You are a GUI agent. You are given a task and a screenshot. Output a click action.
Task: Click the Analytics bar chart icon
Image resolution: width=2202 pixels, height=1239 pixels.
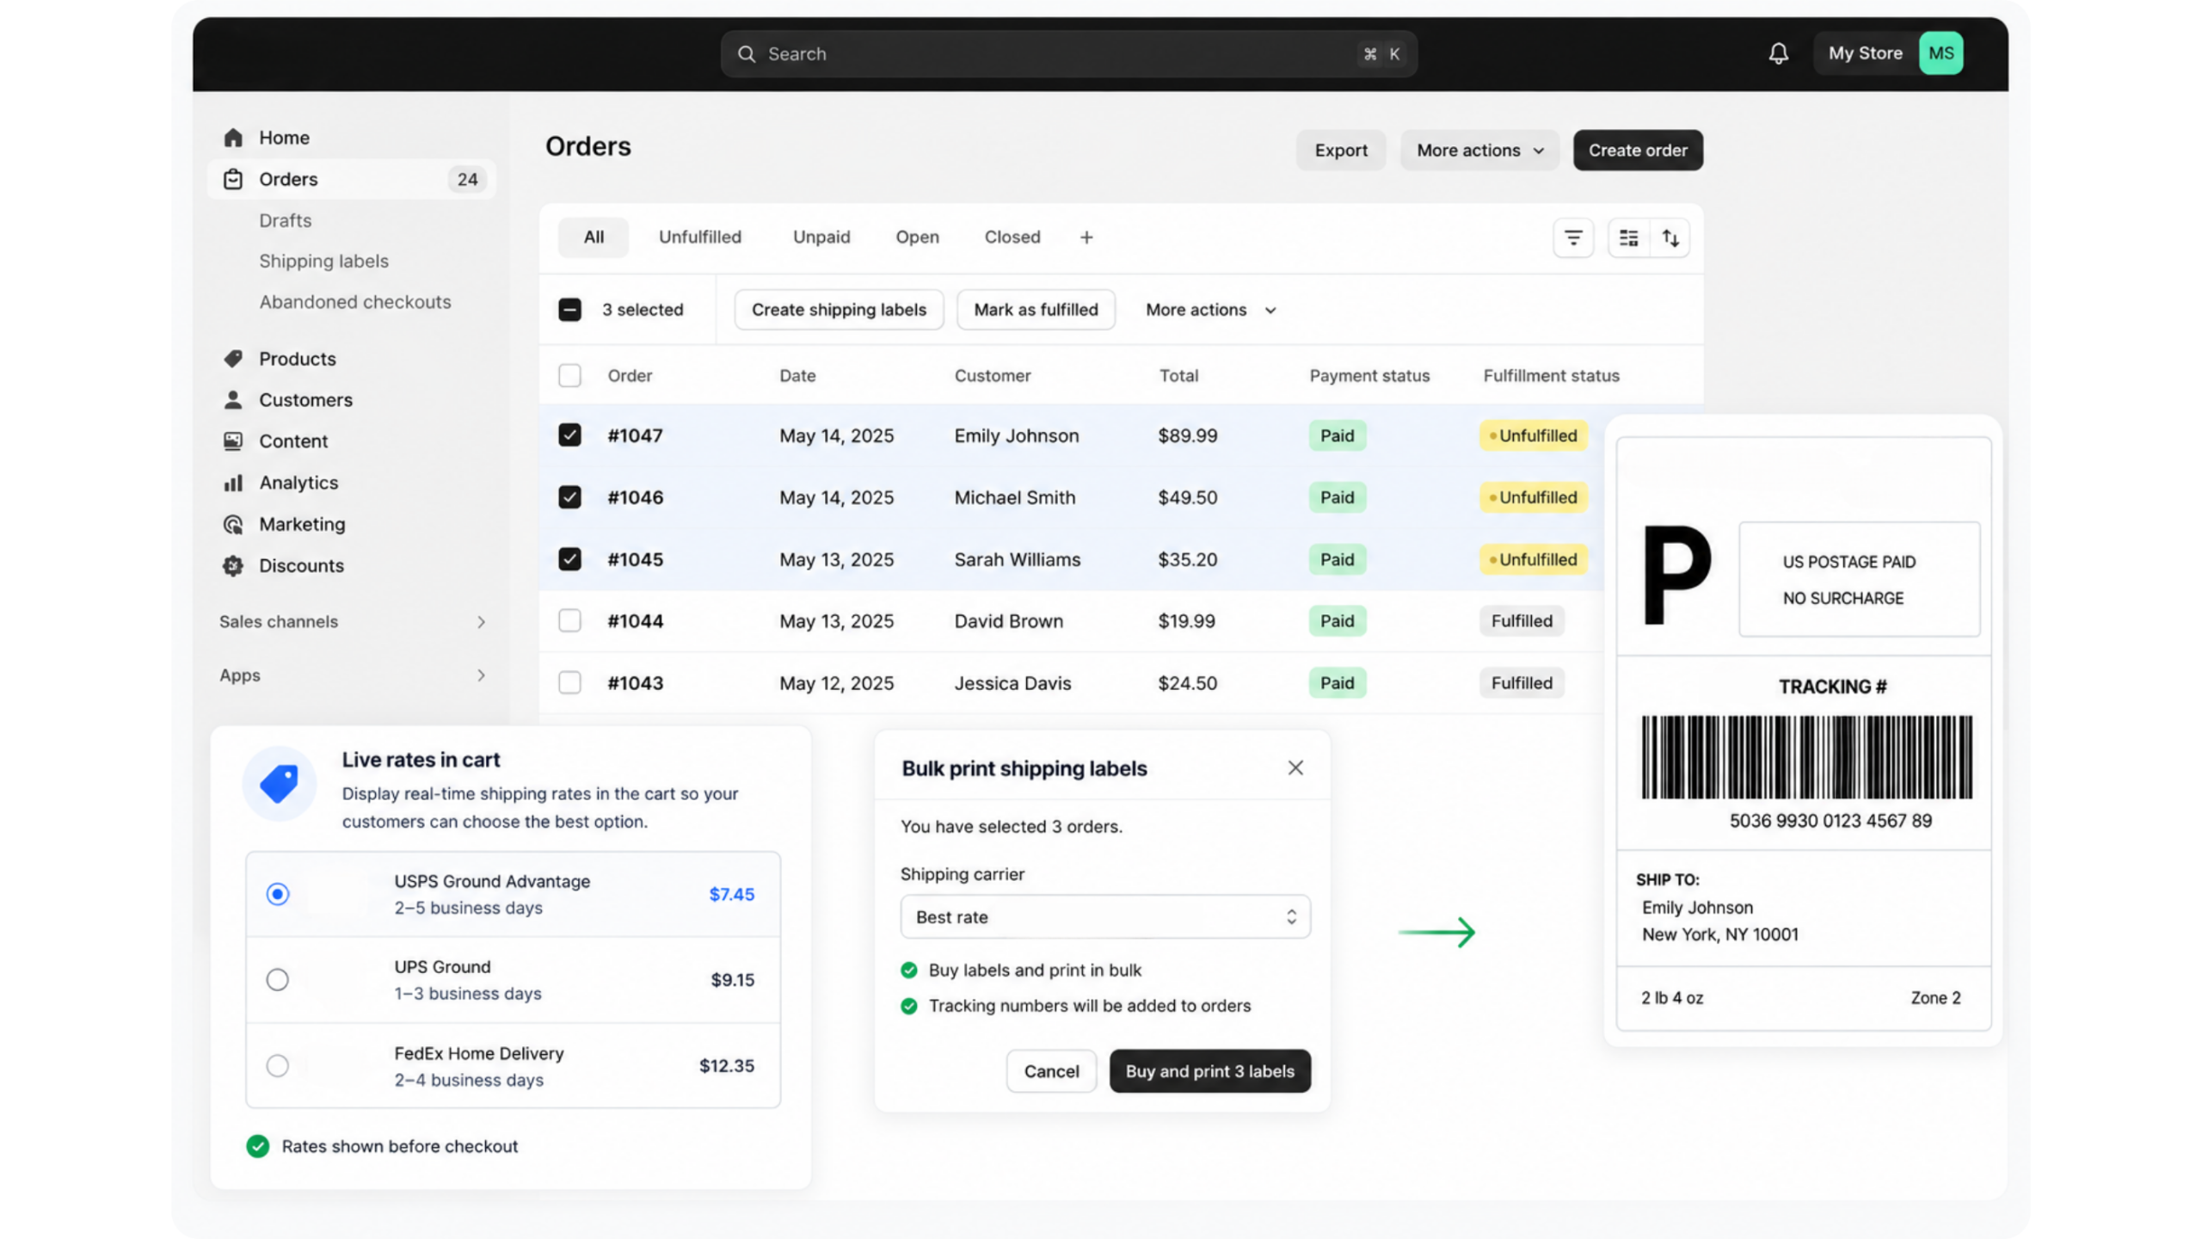coord(233,483)
